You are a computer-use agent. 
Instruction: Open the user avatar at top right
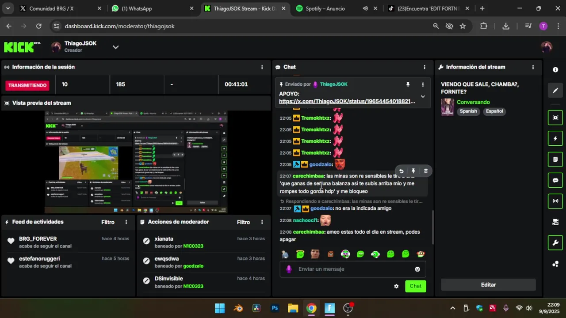pyautogui.click(x=547, y=47)
